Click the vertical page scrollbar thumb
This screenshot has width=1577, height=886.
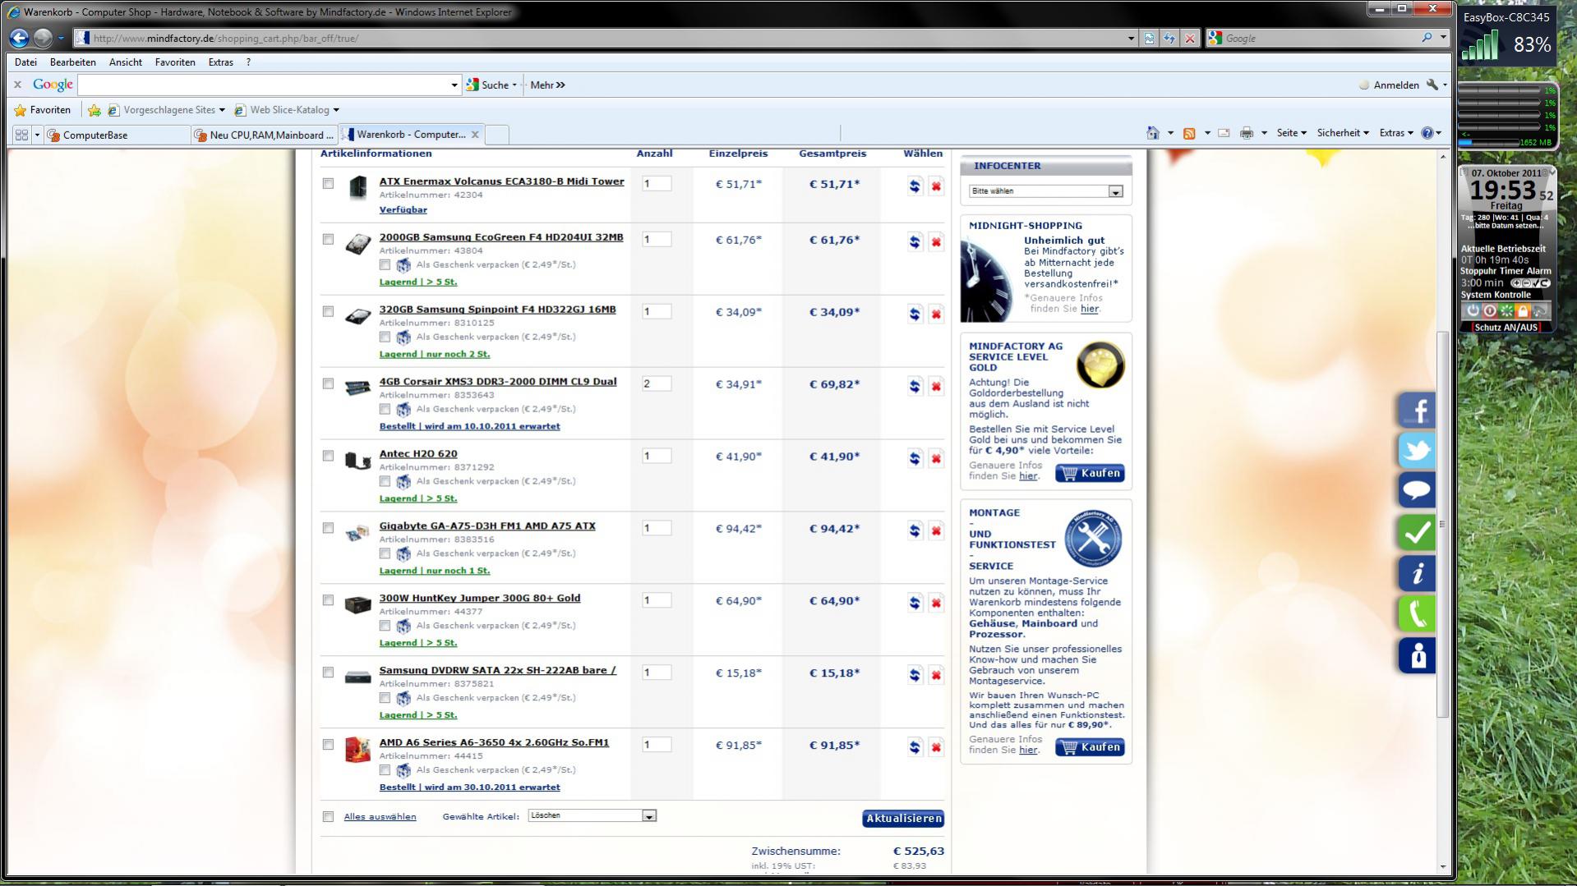[1442, 524]
